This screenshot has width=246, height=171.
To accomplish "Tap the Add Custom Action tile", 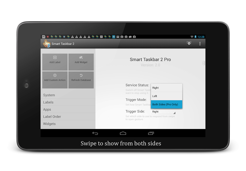I will (55, 80).
